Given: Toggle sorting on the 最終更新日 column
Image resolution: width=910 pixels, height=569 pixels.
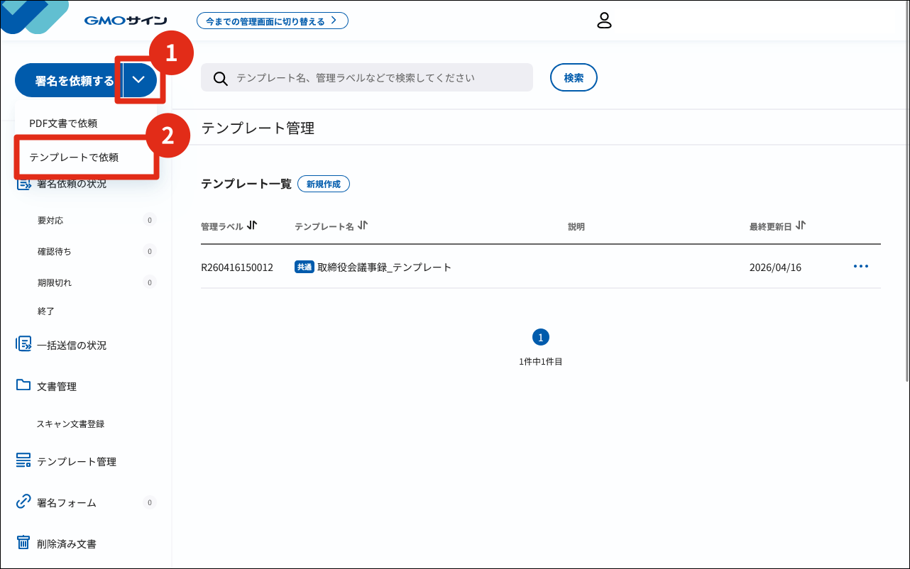Looking at the screenshot, I should click(801, 225).
